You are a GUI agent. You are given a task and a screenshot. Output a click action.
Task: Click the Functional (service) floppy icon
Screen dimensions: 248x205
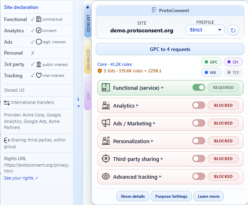(x=106, y=87)
